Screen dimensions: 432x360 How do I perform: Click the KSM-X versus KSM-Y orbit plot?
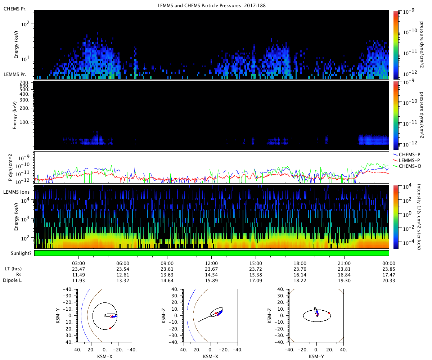click(x=104, y=315)
